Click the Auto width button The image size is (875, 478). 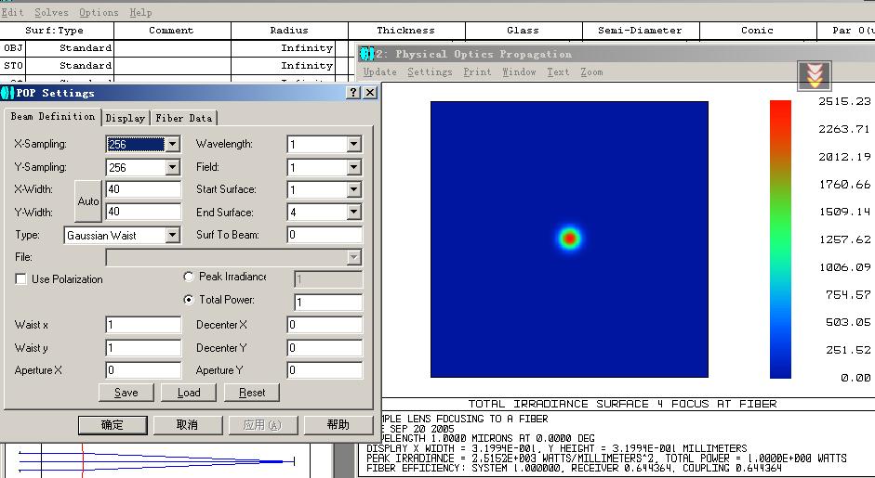(x=88, y=201)
